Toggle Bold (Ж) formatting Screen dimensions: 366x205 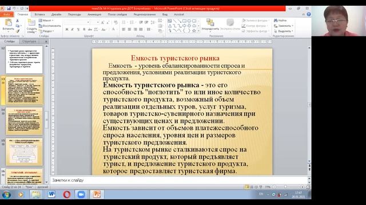coord(67,29)
